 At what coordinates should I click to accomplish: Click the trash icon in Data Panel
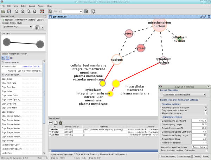pyautogui.click(x=60, y=122)
